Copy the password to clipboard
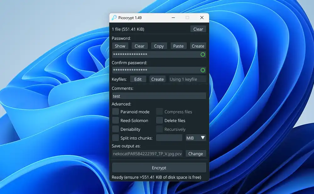Viewport: 314px width, 194px height. 159,46
